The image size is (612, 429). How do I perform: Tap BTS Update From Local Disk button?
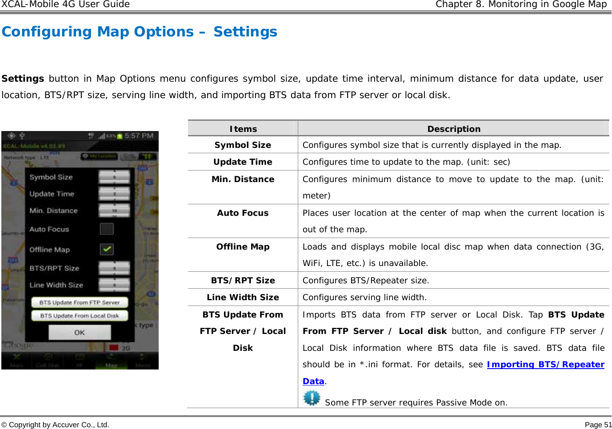point(80,315)
